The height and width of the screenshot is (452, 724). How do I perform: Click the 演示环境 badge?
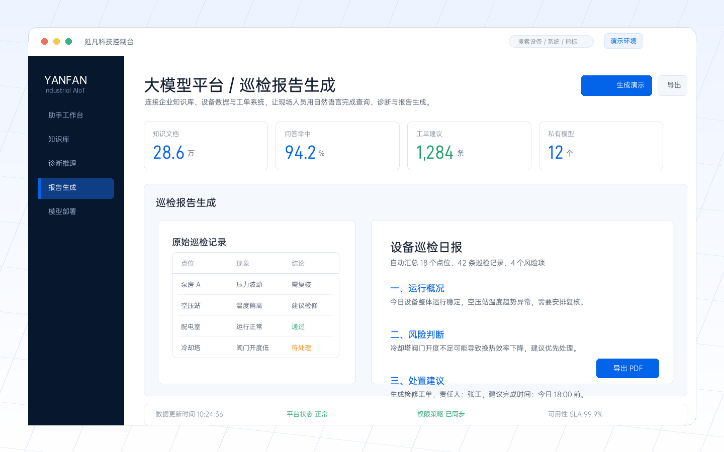(x=623, y=41)
